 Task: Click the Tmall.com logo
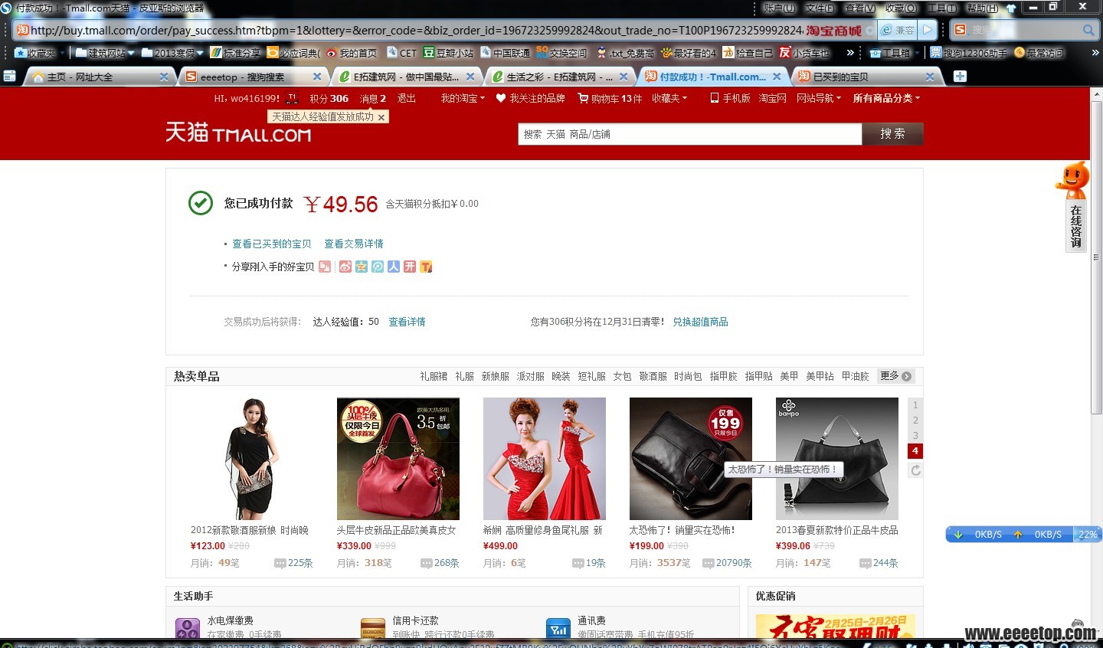click(238, 133)
